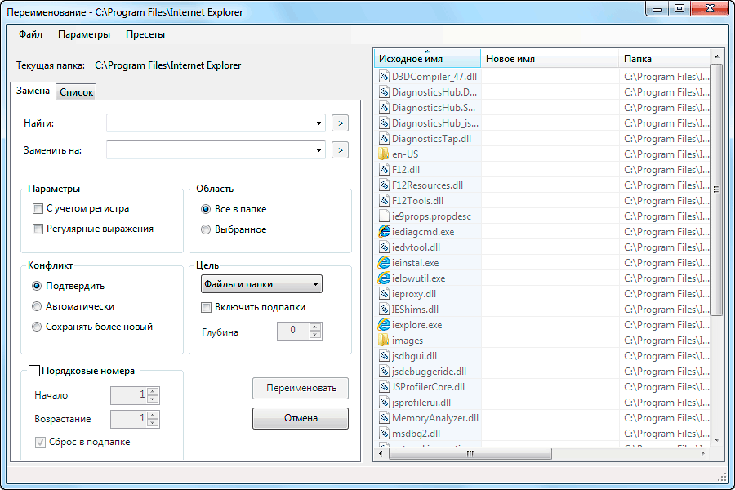
Task: Click the ieinstal.exe icon in list
Action: pyautogui.click(x=384, y=263)
